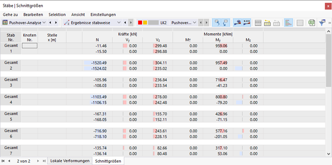This screenshot has width=332, height=165.
Task: Click the plain grid table icon
Action: tap(300, 23)
